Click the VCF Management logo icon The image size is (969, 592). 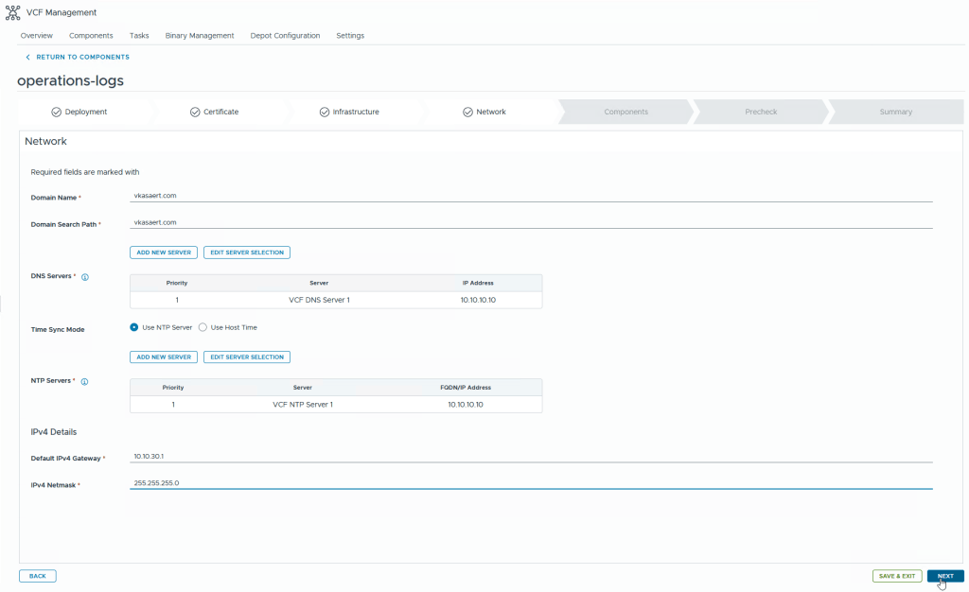tap(13, 12)
